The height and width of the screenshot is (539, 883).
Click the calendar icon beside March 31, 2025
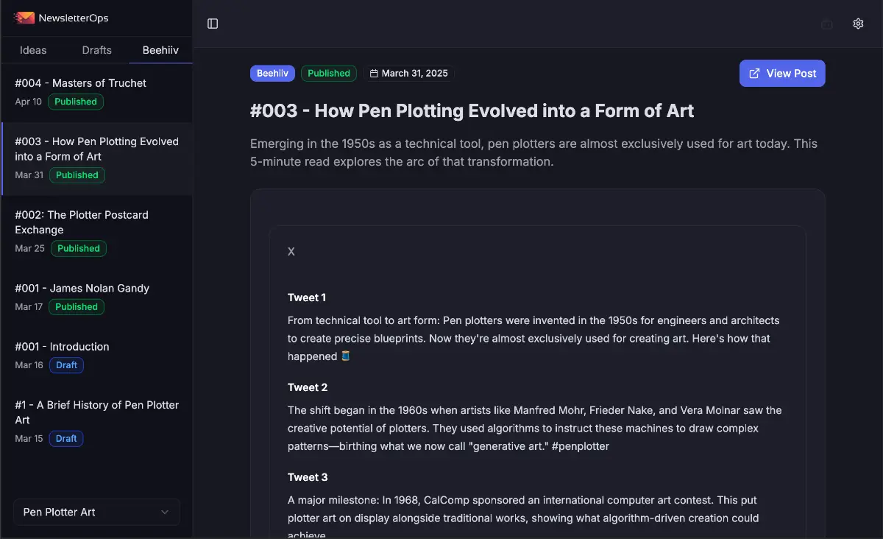(376, 73)
